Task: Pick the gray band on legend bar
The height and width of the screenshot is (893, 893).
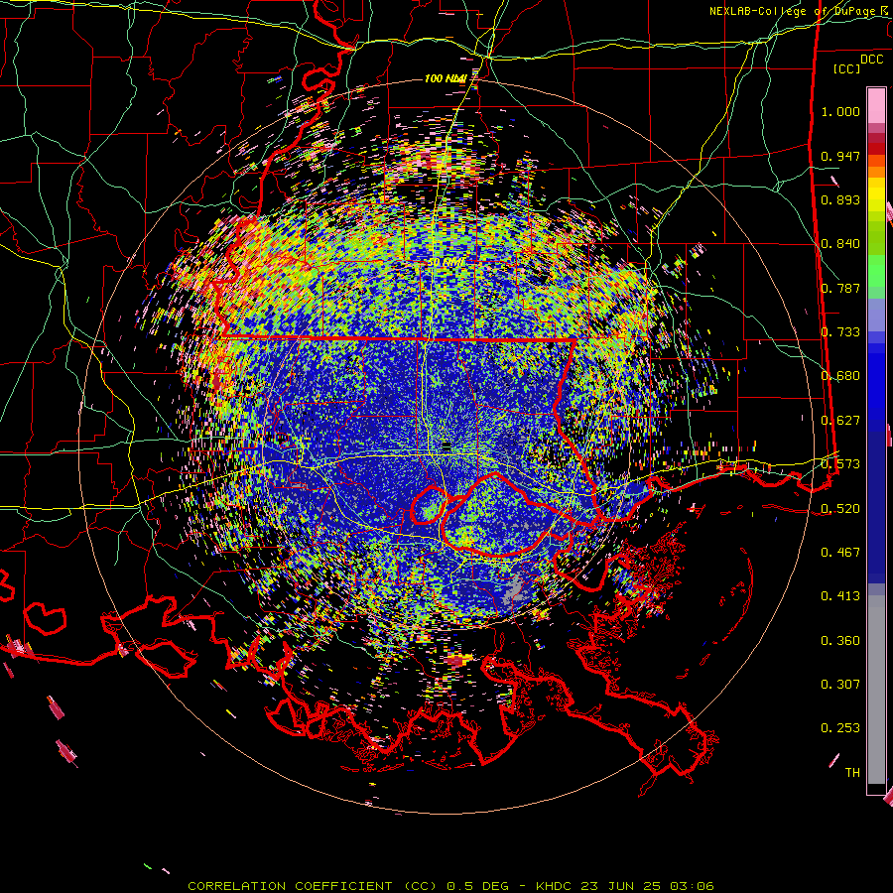Action: [876, 690]
